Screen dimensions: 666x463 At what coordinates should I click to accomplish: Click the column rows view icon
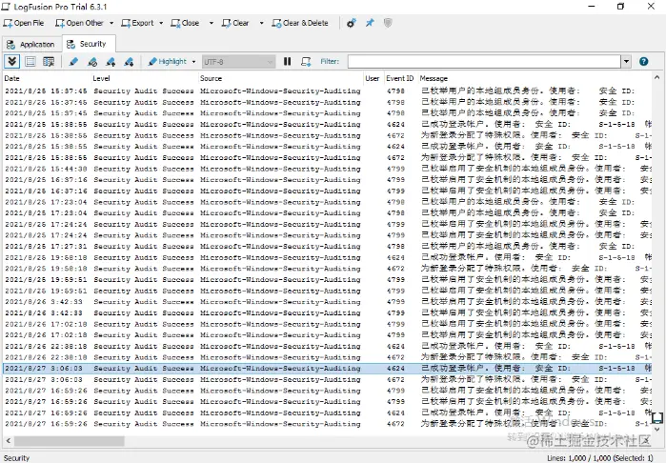point(49,62)
